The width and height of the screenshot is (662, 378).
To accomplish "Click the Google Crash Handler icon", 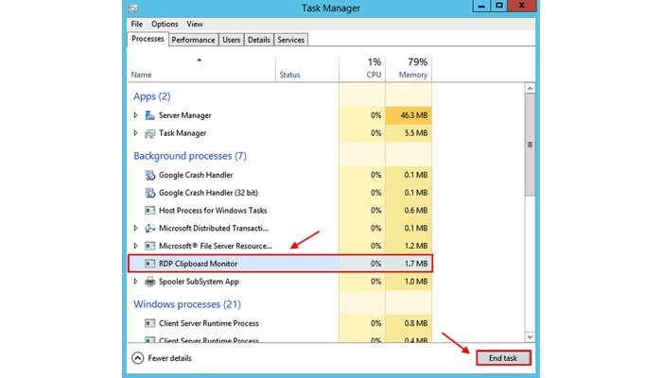I will click(x=149, y=175).
